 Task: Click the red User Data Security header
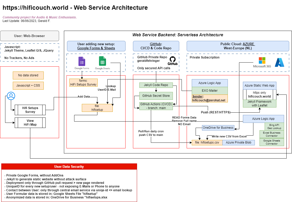[69, 167]
